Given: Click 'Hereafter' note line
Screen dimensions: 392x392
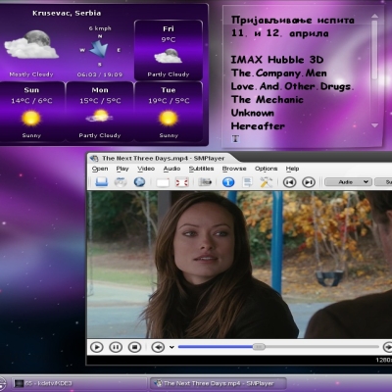Looking at the screenshot, I should (258, 126).
